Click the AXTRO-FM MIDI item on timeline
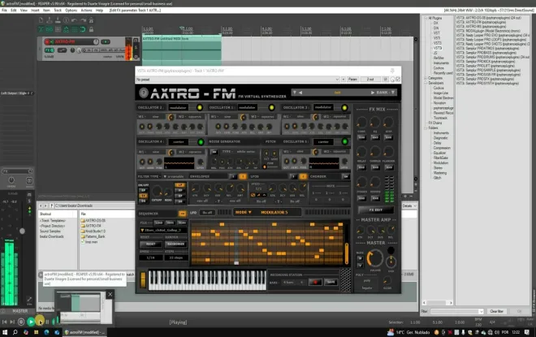This screenshot has height=337, width=536. (182, 50)
